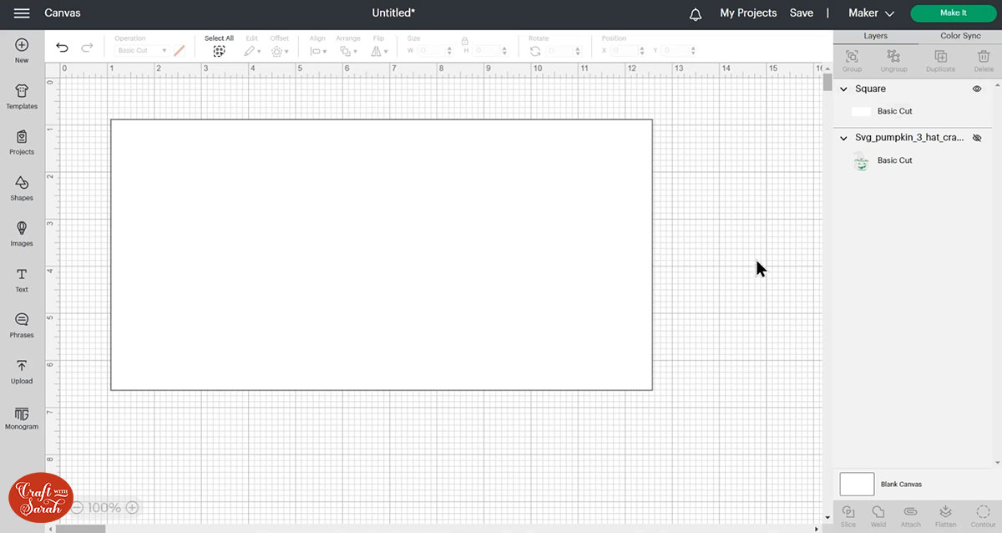The width and height of the screenshot is (1002, 533).
Task: Open the Monogram tool
Action: (22, 414)
